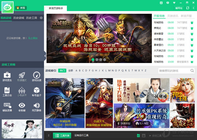The height and width of the screenshot is (140, 197).
Task: Select the green single-pane layout icon
Action: pos(138,135)
